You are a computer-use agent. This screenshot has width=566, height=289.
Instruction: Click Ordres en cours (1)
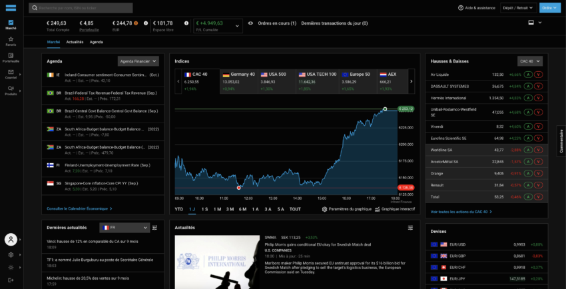[x=277, y=23]
